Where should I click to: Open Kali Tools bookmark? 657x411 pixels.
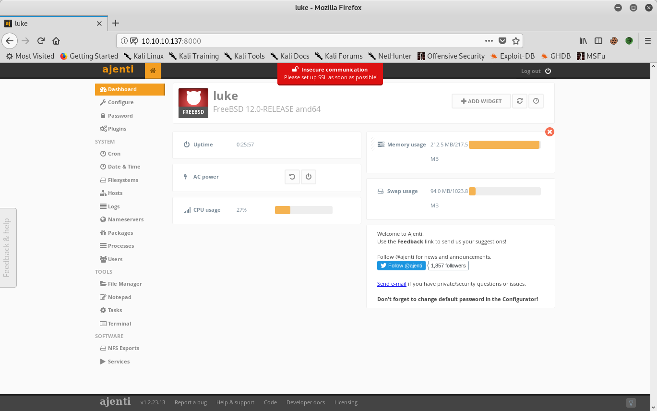pyautogui.click(x=244, y=56)
